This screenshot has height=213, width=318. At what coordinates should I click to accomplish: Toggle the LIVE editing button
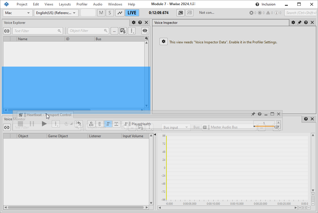coord(132,13)
